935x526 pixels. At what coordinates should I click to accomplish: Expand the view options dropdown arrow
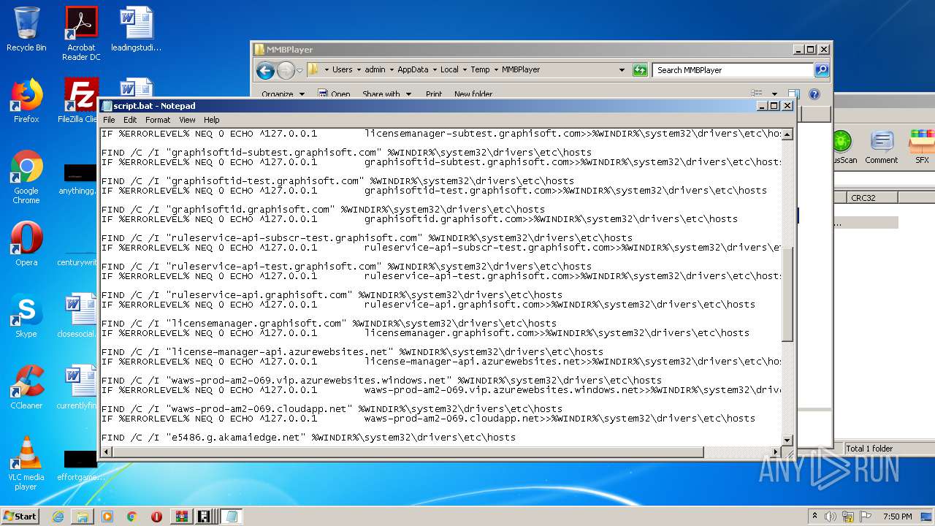tap(774, 94)
